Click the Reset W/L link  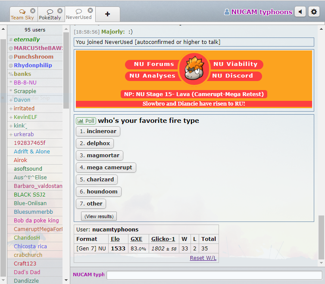203,258
